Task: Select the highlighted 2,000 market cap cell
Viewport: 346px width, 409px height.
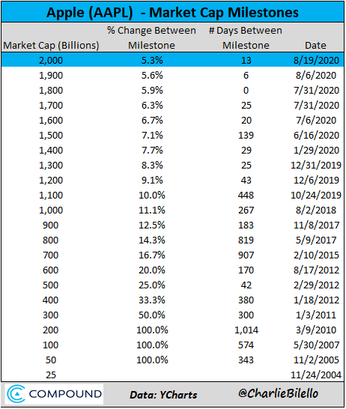Action: point(51,61)
